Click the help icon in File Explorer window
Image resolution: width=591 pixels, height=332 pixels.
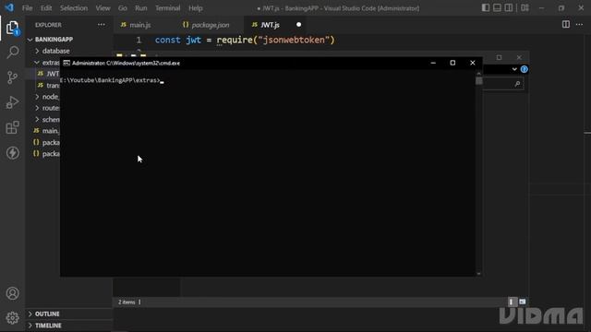point(524,69)
